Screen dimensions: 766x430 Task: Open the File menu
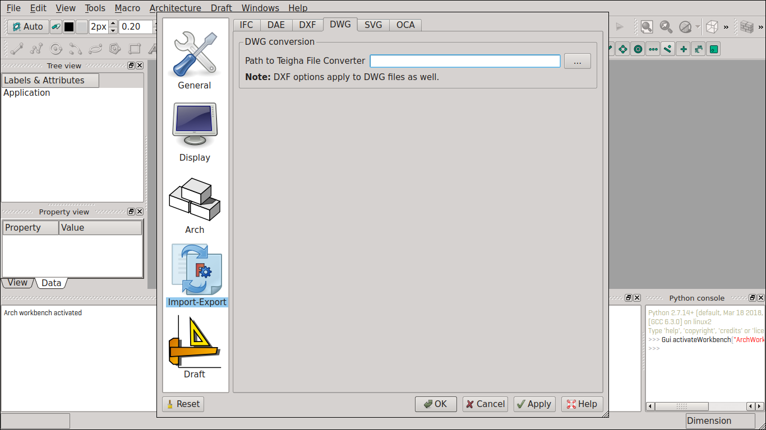click(x=13, y=8)
